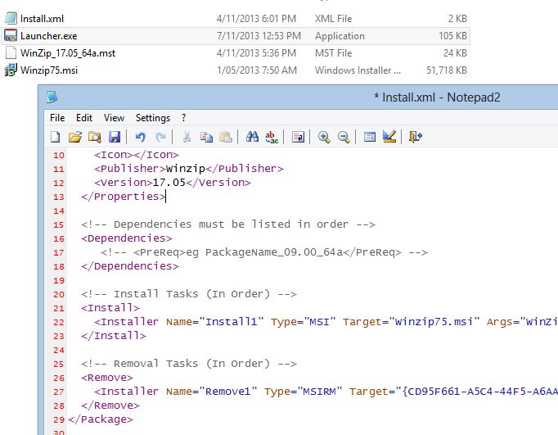Select WinZip_17.05_64a.mst file name
Screen dimensions: 558x435
tap(68, 53)
